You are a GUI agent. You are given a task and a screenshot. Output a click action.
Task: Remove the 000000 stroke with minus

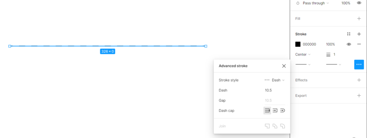(359, 44)
